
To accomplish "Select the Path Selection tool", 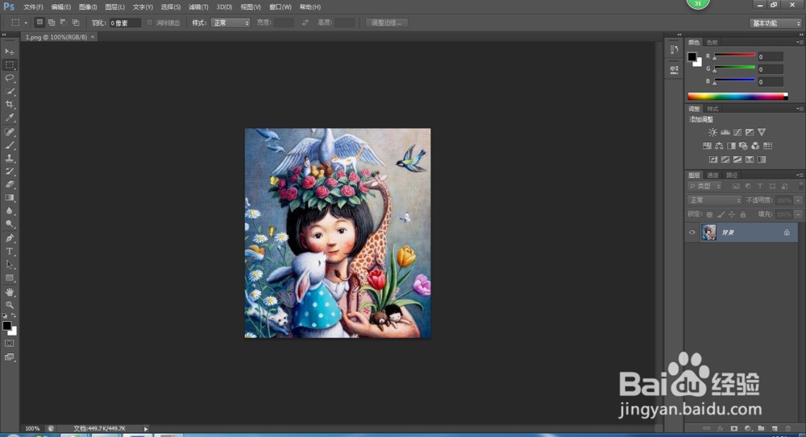I will (x=9, y=265).
